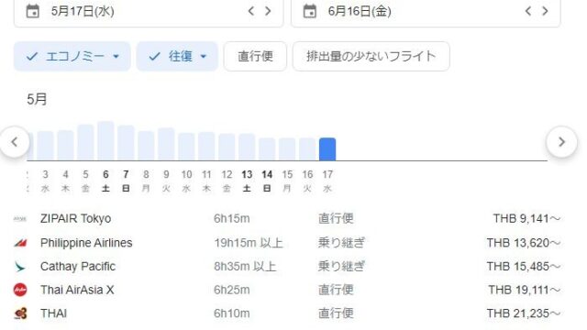Show later dates in price graph

click(561, 142)
